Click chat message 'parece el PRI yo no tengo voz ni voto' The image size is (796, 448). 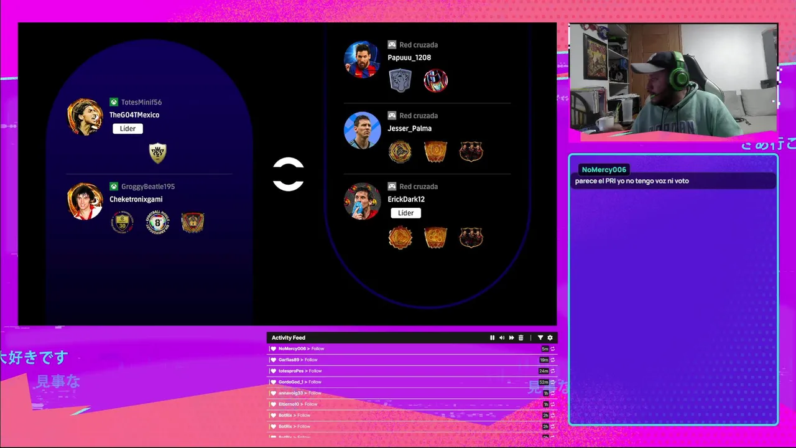pos(632,181)
